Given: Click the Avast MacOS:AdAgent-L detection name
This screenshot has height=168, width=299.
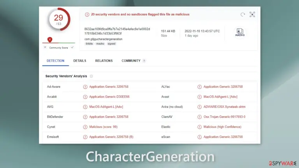Looking at the screenshot, I should (220, 97).
